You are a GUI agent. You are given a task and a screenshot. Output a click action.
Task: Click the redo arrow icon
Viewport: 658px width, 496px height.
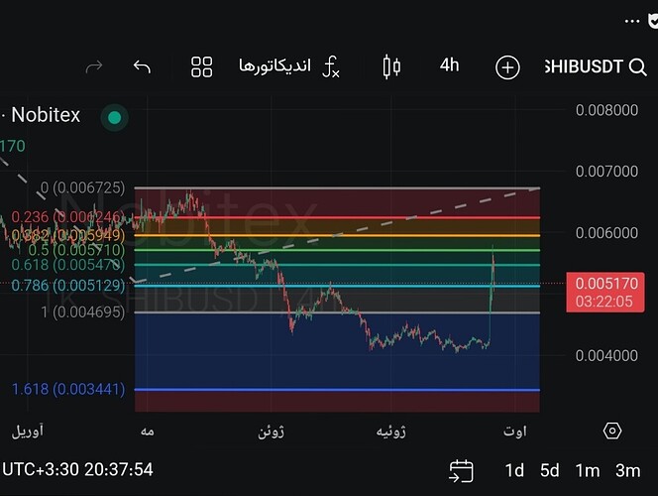tap(94, 66)
